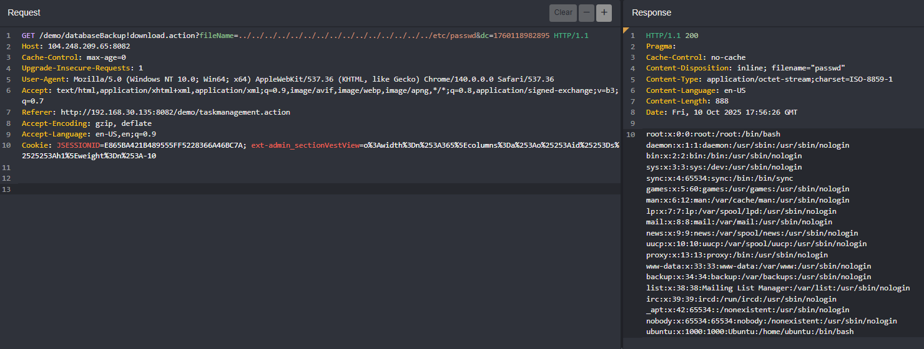Viewport: 924px width, 349px height.
Task: Click the Cache-Control: no-cache response header
Action: (695, 57)
